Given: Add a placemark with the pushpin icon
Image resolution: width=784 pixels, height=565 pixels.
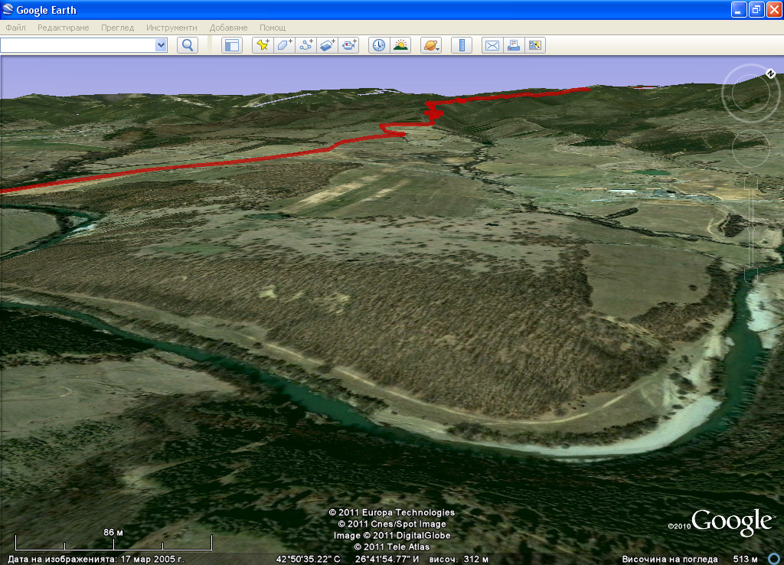Looking at the screenshot, I should tap(263, 45).
